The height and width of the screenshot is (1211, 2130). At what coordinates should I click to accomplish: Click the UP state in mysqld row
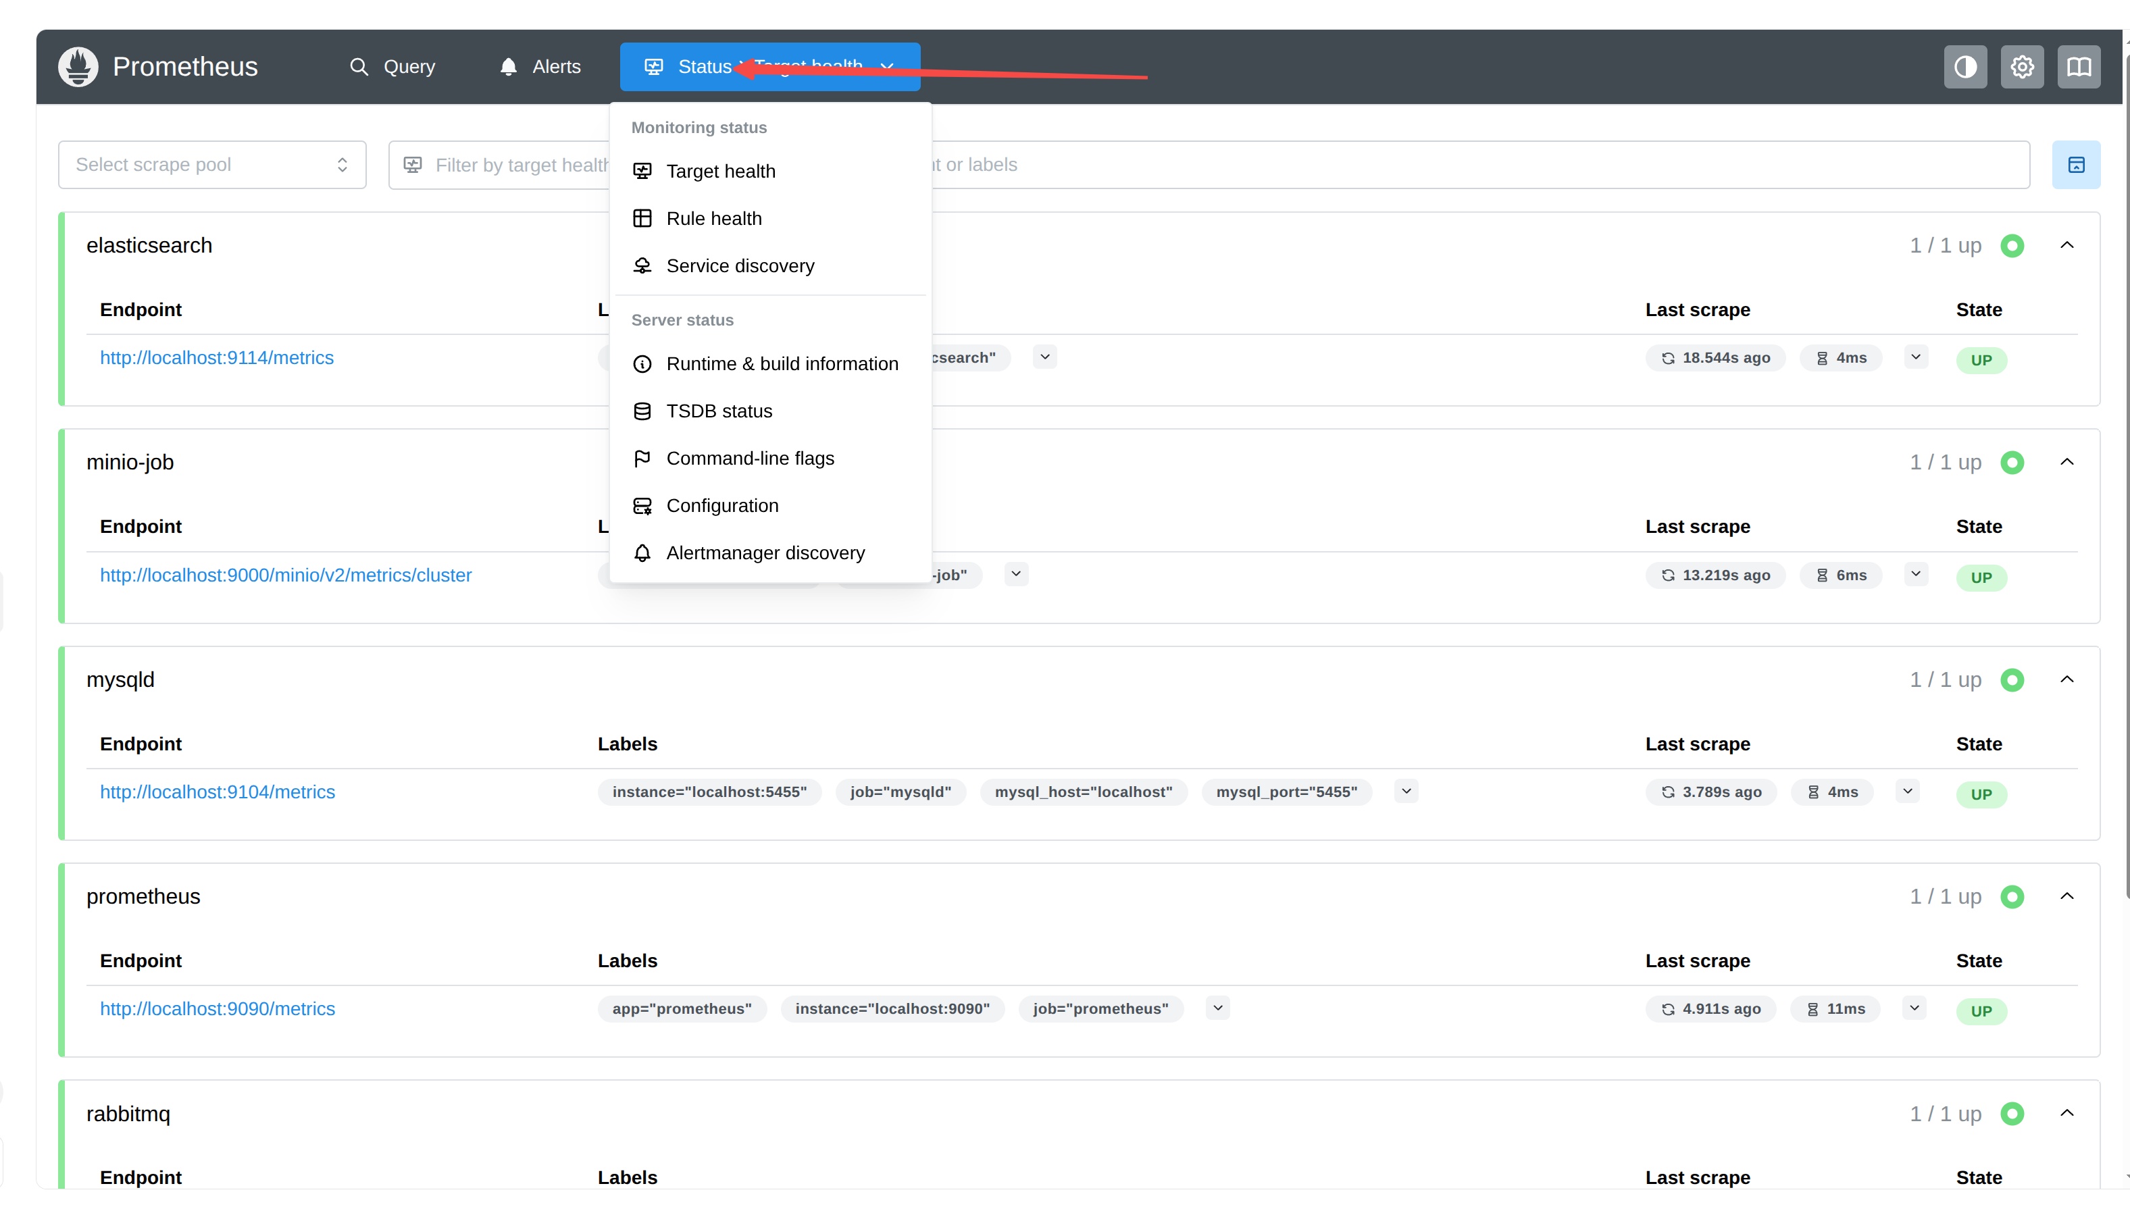coord(1981,795)
